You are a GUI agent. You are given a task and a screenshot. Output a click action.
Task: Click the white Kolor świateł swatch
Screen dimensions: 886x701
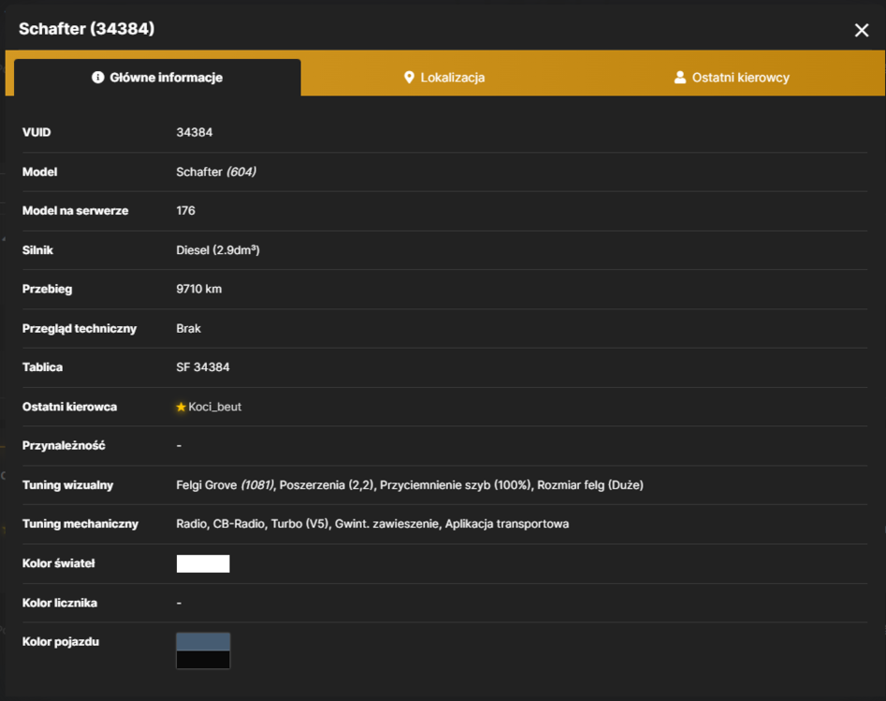(203, 564)
